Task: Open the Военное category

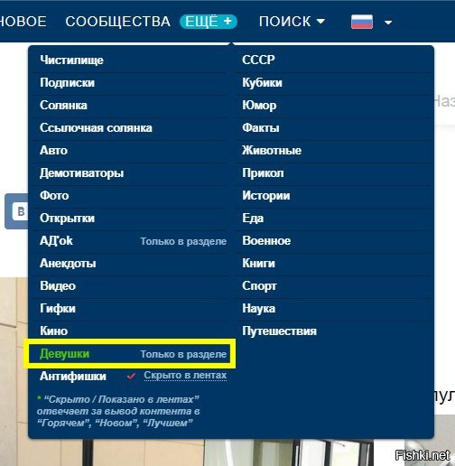Action: [x=266, y=240]
